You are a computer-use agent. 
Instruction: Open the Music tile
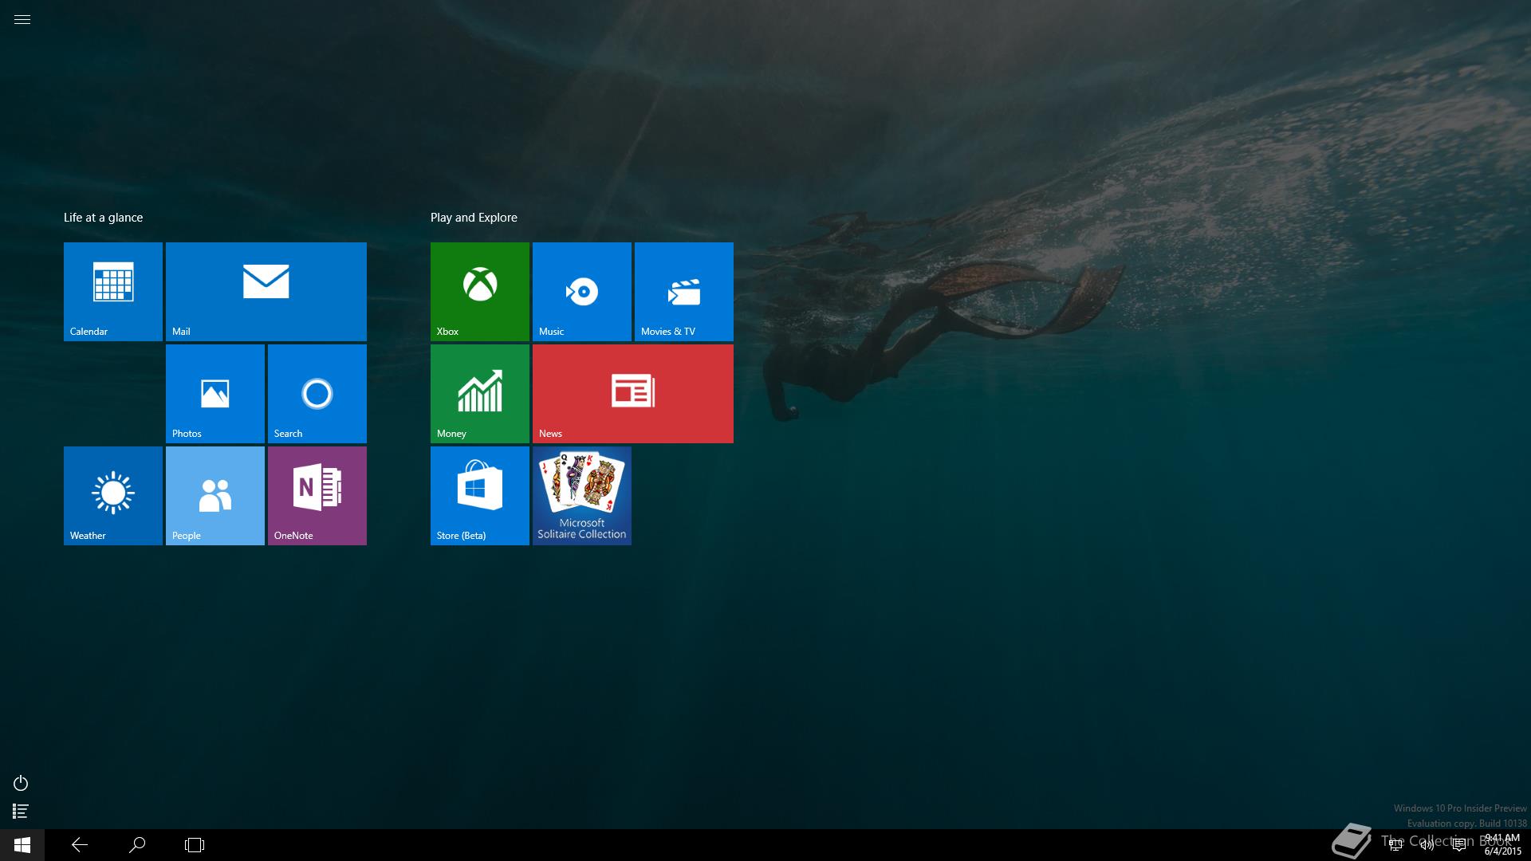tap(582, 292)
